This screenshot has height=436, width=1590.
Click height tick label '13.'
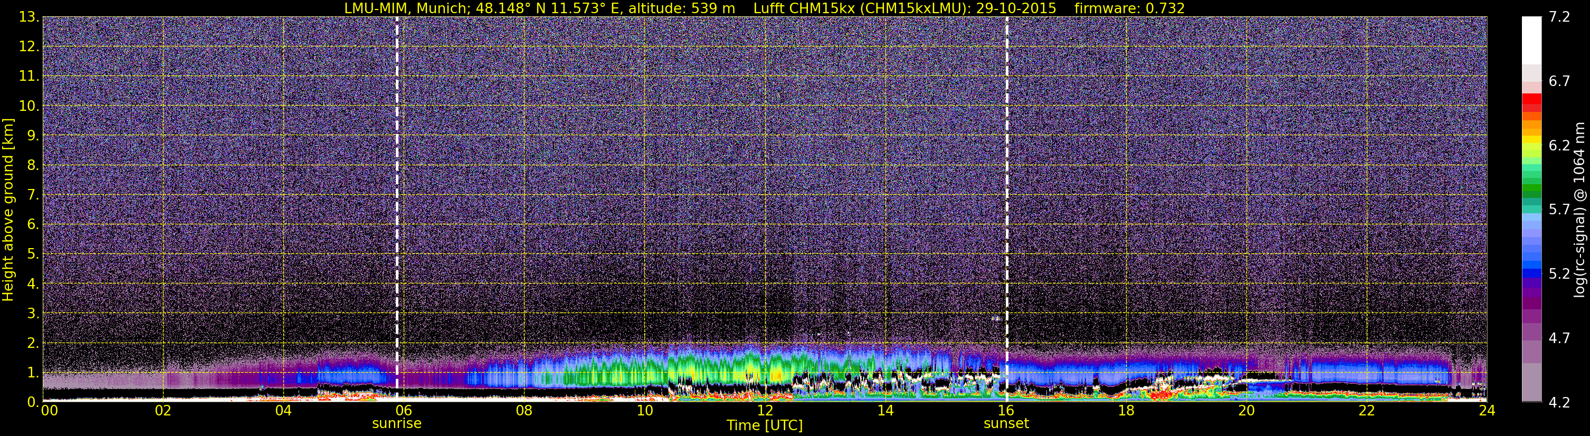pyautogui.click(x=29, y=17)
